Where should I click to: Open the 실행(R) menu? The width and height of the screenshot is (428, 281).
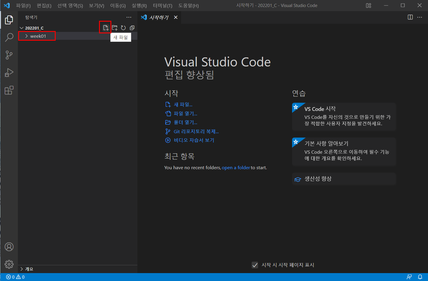pyautogui.click(x=139, y=6)
